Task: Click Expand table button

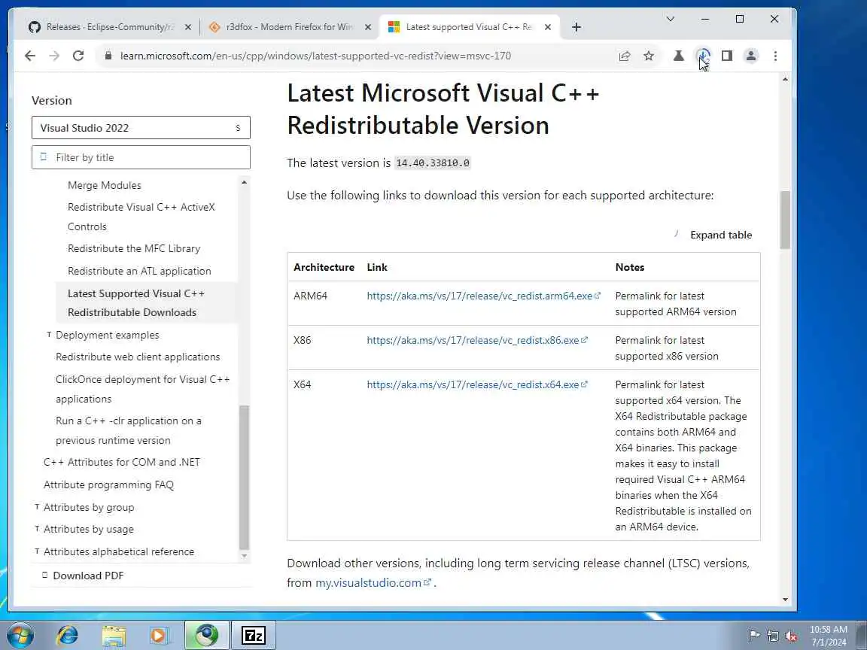Action: pyautogui.click(x=713, y=235)
